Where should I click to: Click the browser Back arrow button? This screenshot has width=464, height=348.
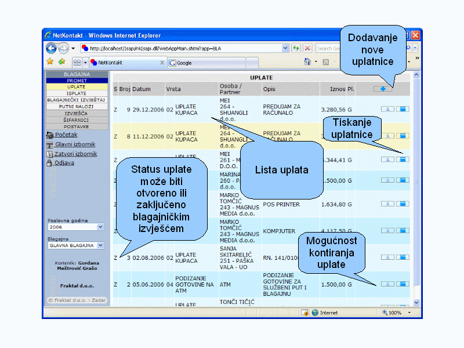tap(51, 48)
